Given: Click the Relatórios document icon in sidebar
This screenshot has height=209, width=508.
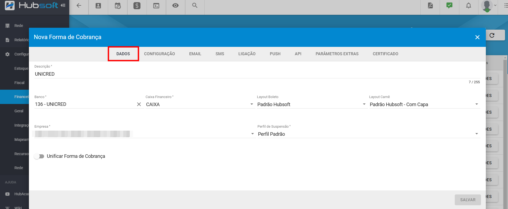Looking at the screenshot, I should pos(8,40).
